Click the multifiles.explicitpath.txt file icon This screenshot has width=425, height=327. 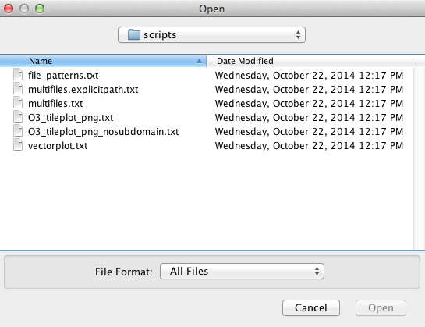18,89
